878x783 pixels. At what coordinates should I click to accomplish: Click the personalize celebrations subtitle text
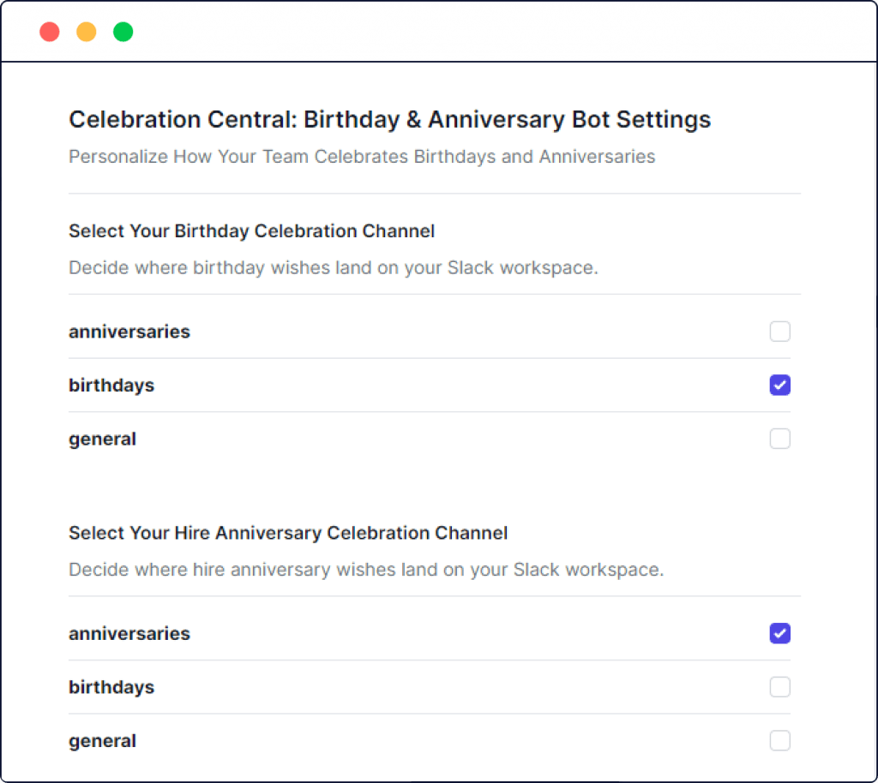point(361,157)
